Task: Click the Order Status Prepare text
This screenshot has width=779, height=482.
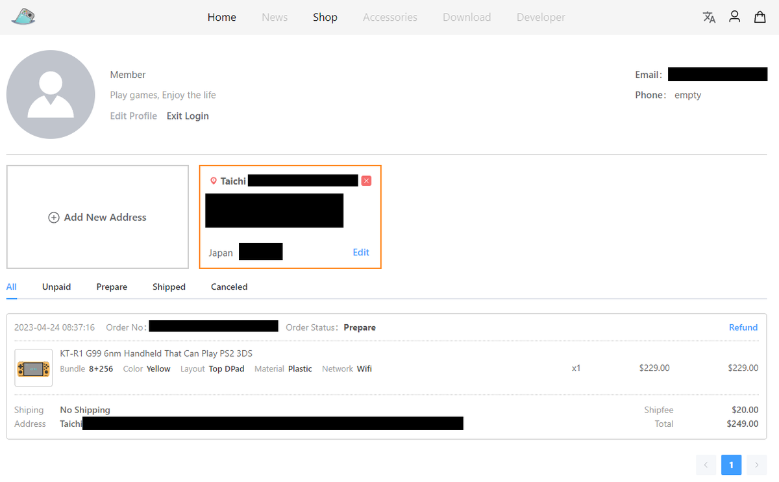Action: (360, 327)
